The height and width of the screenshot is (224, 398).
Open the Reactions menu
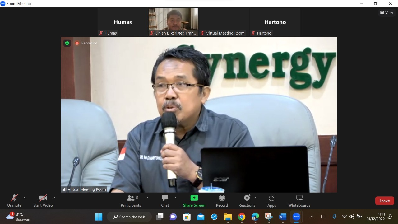tap(247, 201)
